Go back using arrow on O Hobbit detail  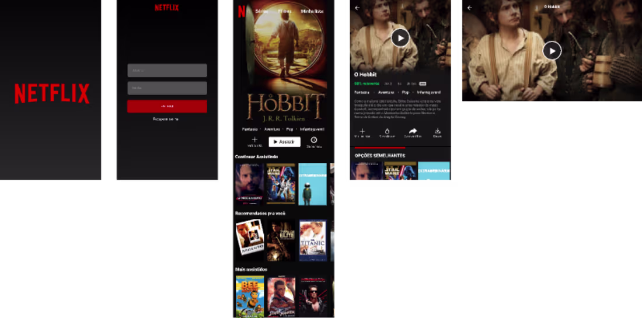coord(357,8)
